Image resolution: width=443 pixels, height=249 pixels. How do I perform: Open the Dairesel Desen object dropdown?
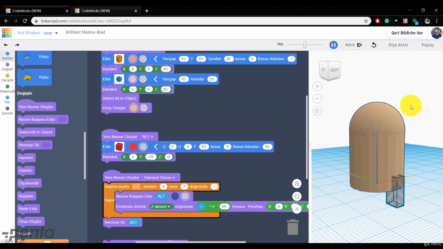159,178
